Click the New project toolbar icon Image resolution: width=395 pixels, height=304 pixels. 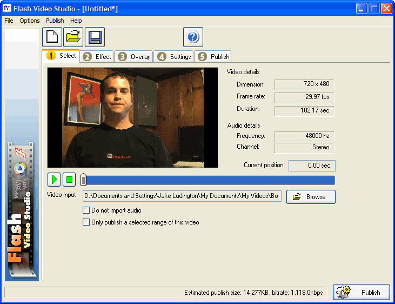52,37
